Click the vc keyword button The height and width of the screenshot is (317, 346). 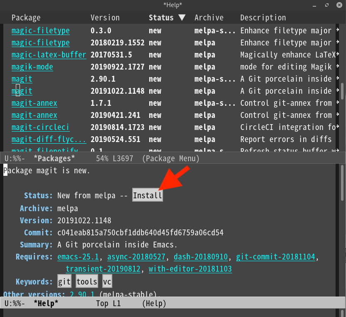[107, 281]
